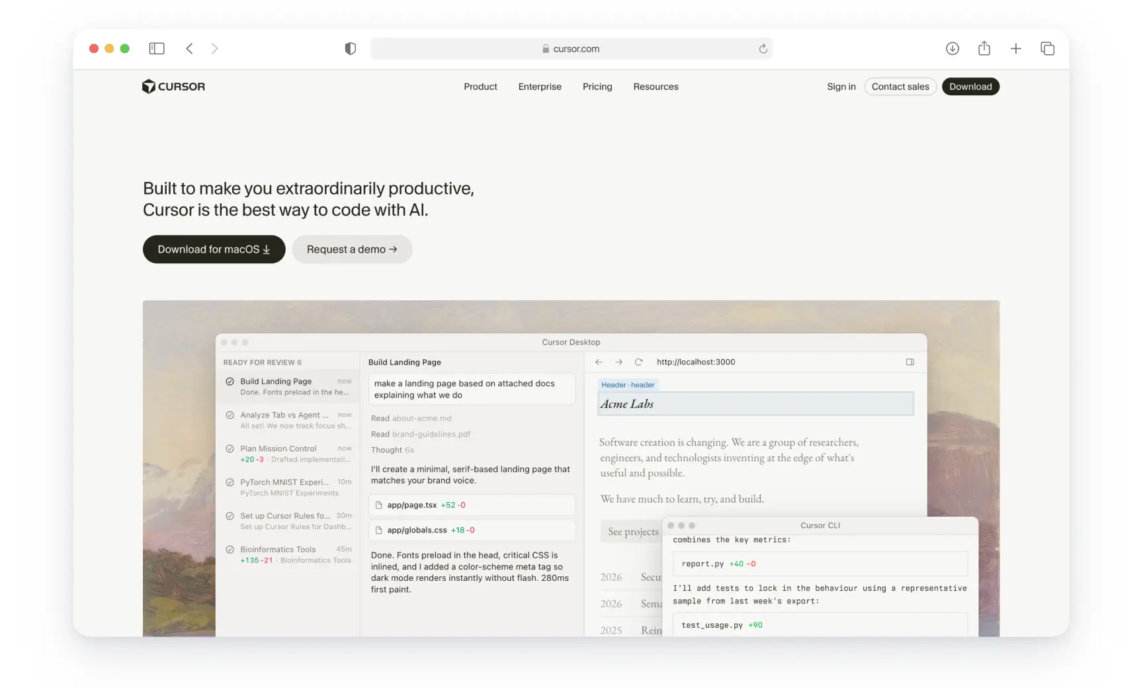Open report.py in the Cursor CLI window

click(820, 564)
